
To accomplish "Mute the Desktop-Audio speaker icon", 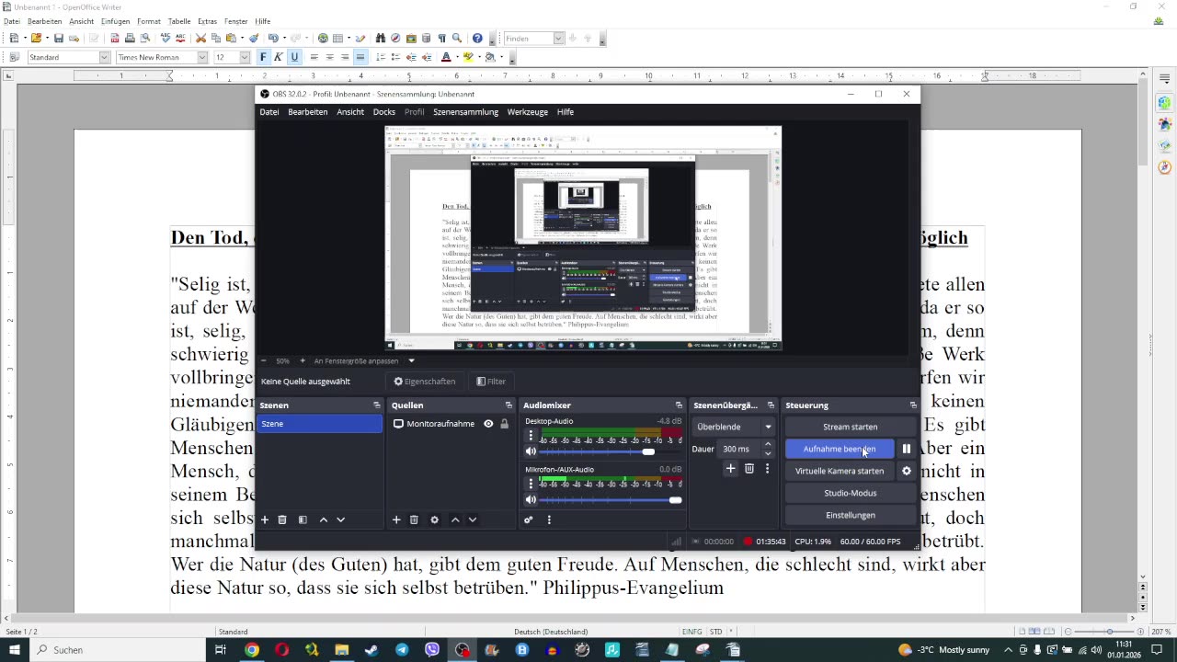I will point(531,451).
